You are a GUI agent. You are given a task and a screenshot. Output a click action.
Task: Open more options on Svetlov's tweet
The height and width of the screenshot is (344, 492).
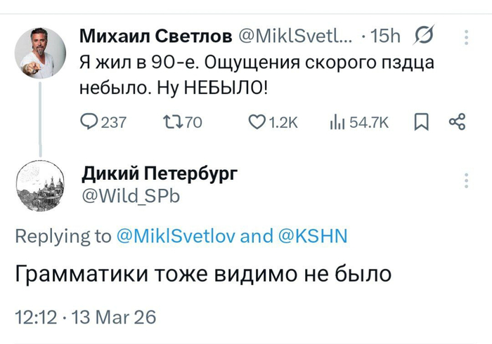pos(465,36)
